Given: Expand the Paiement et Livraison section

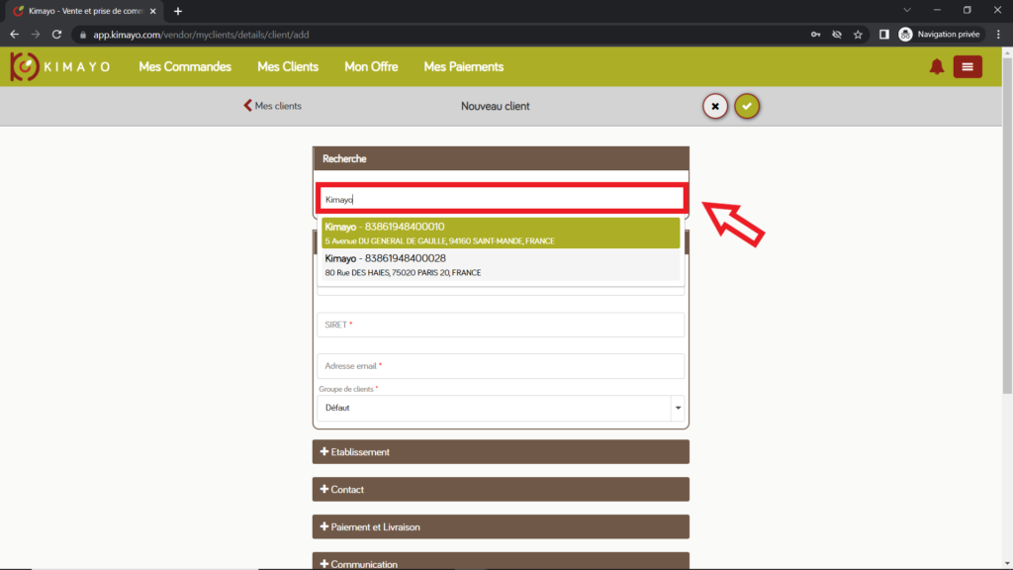Looking at the screenshot, I should [x=501, y=526].
